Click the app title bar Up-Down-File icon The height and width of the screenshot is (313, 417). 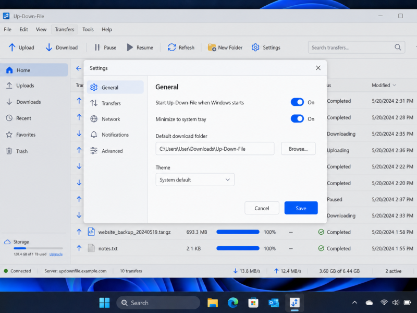[x=6, y=16]
